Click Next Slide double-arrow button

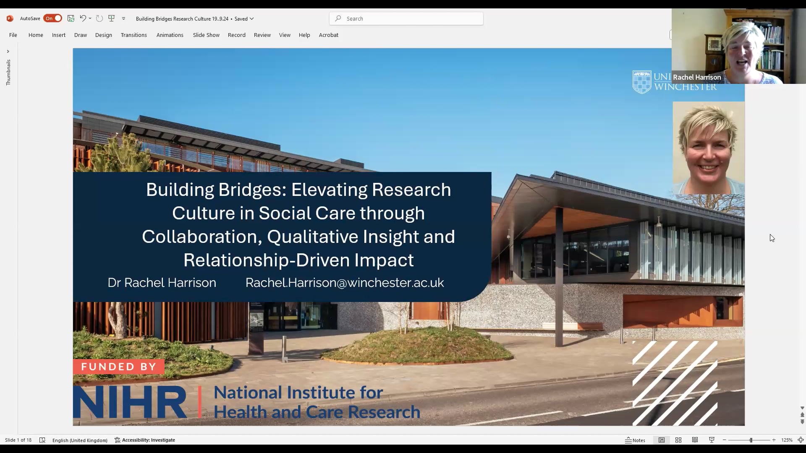[802, 422]
